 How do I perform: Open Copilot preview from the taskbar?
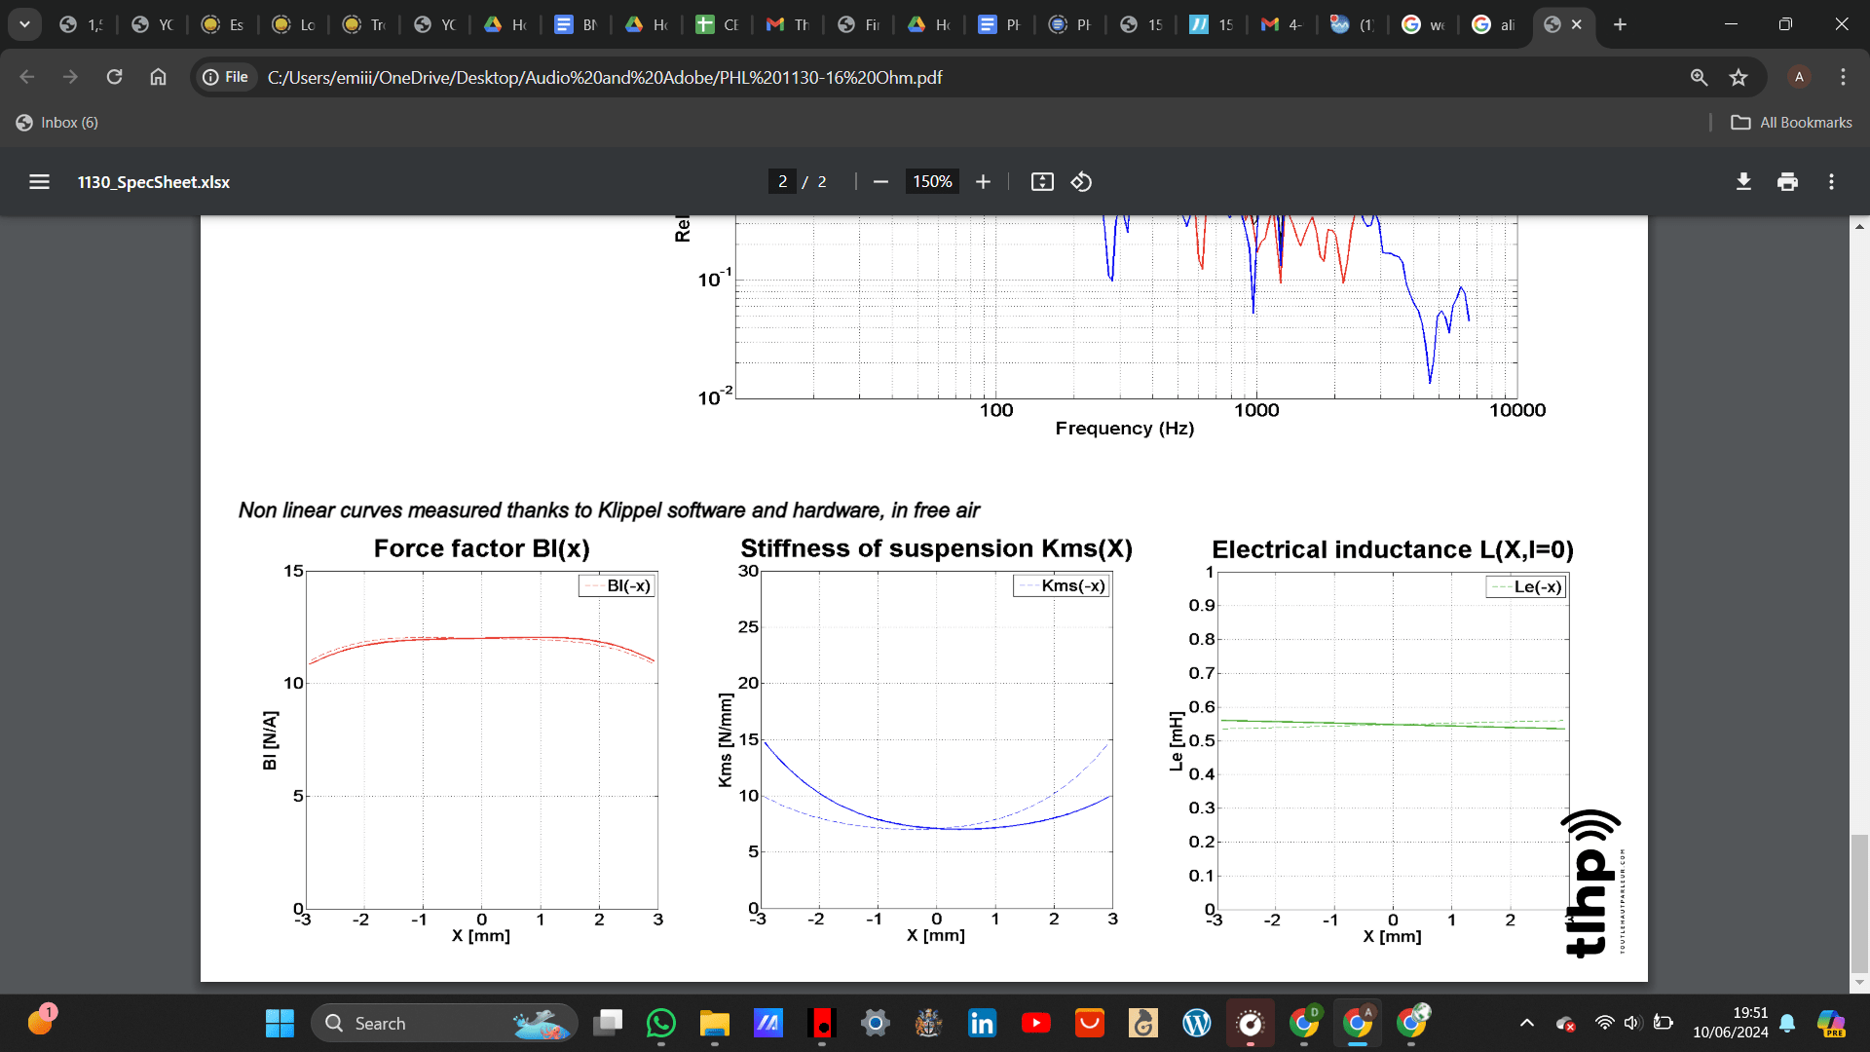[1831, 1023]
